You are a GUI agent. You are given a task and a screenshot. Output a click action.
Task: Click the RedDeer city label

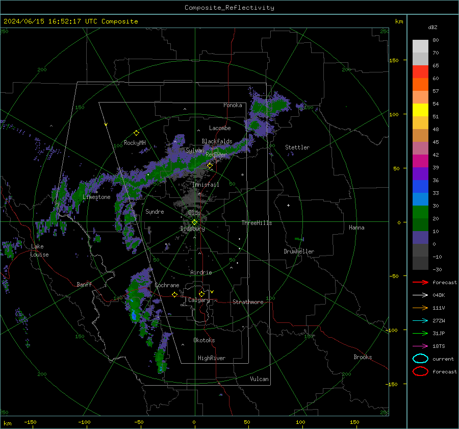[216, 155]
